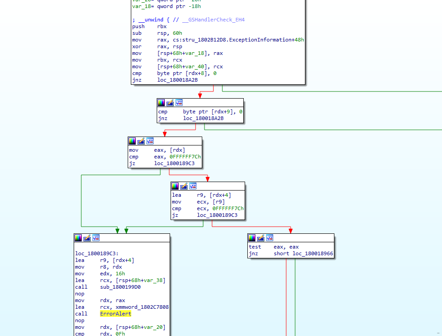Viewport: 442px width, 336px height.
Task: Click the third header icon on 'cmp byte ptr [rdx+9]' node
Action: [179, 103]
